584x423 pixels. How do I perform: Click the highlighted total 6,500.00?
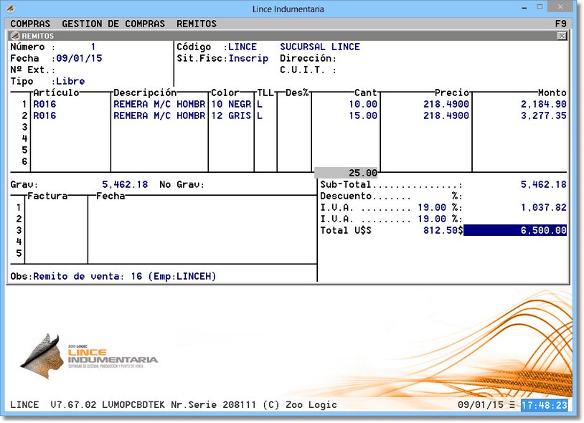(515, 230)
